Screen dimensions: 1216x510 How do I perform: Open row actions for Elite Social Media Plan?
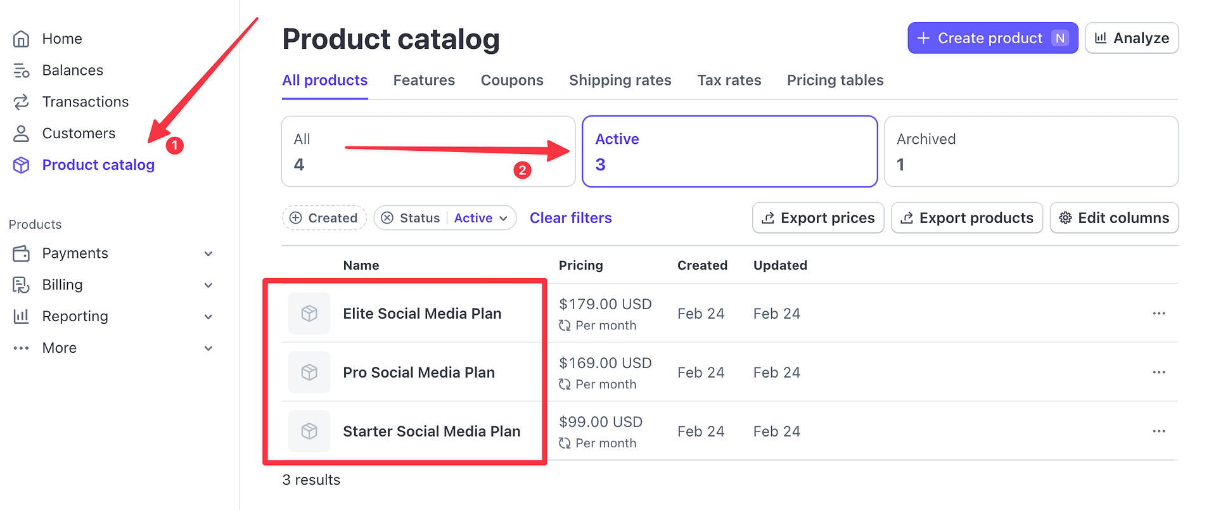tap(1159, 313)
